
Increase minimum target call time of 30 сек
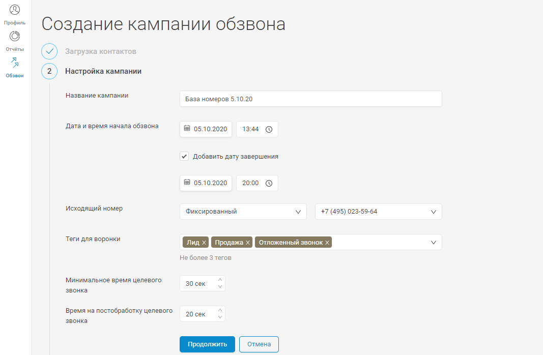coord(220,280)
